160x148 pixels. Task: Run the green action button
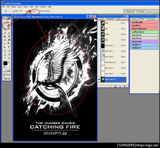pos(144,32)
